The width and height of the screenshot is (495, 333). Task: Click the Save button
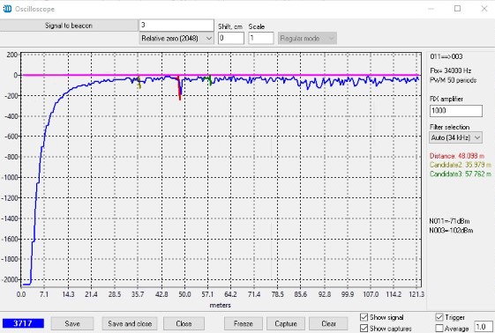pyautogui.click(x=72, y=323)
